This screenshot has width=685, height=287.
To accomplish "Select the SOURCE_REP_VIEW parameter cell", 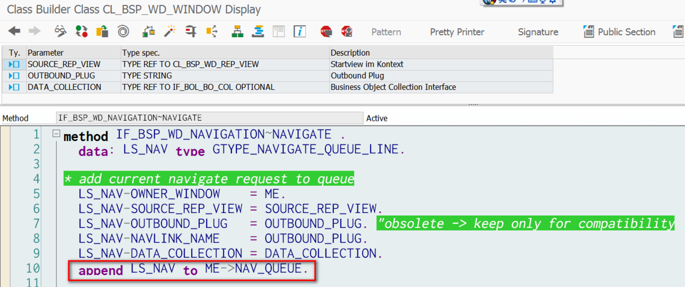I will [73, 65].
